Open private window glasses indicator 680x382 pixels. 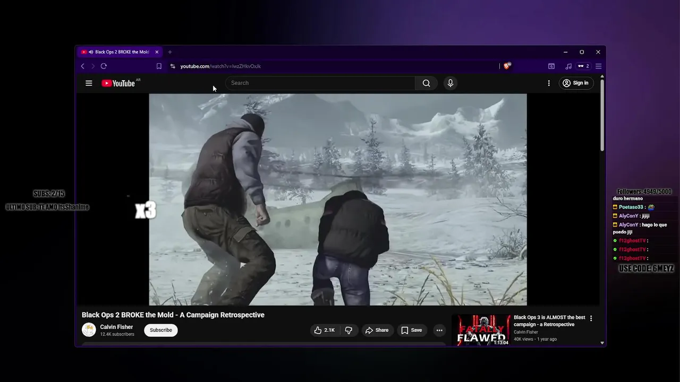pyautogui.click(x=583, y=66)
